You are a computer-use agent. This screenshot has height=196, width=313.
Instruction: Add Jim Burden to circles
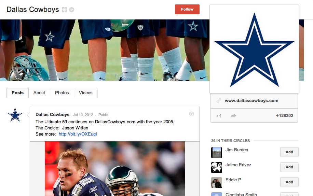coord(289,152)
